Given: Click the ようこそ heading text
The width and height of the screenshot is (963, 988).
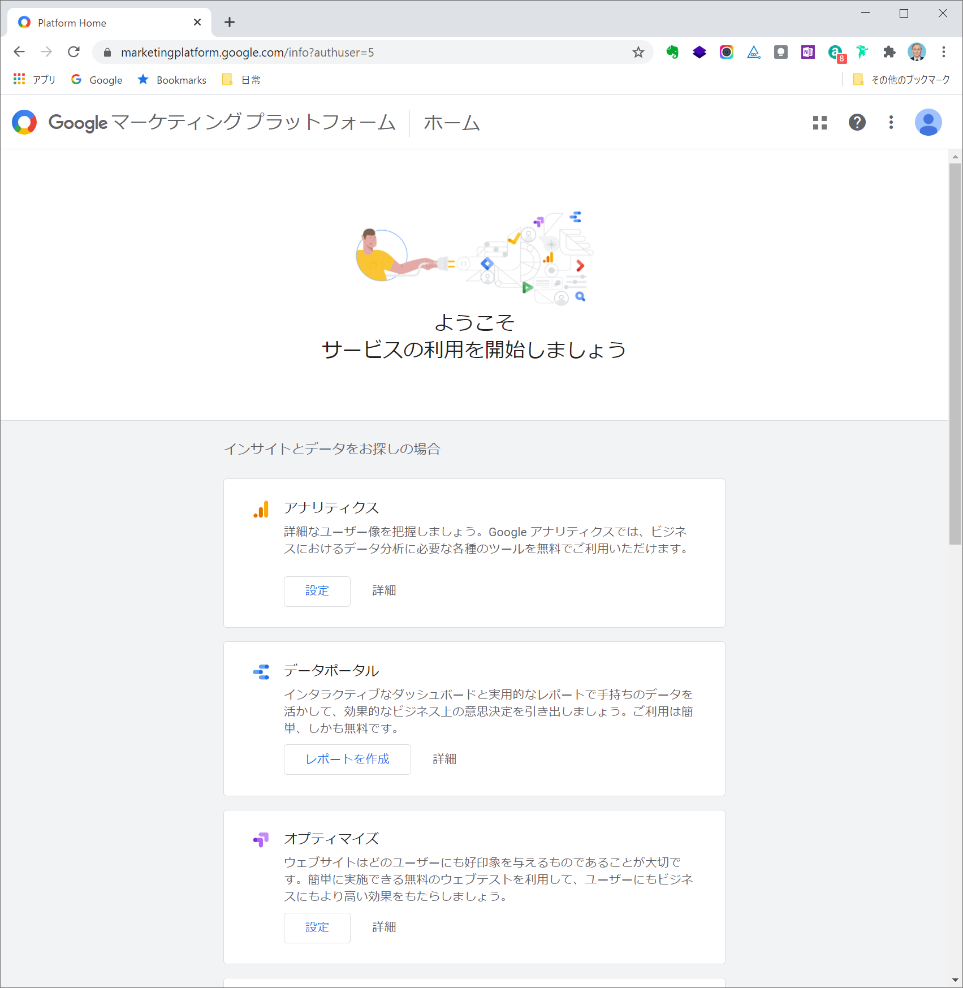Looking at the screenshot, I should (474, 323).
